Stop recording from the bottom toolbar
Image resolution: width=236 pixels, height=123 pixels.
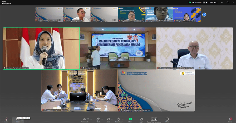156,119
